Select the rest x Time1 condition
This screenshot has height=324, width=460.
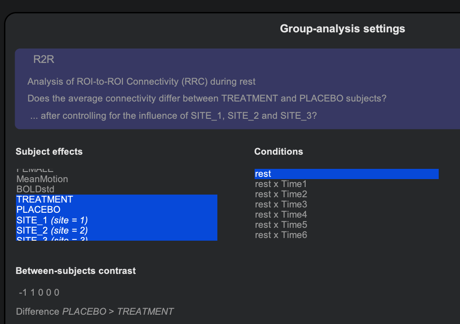click(x=281, y=184)
